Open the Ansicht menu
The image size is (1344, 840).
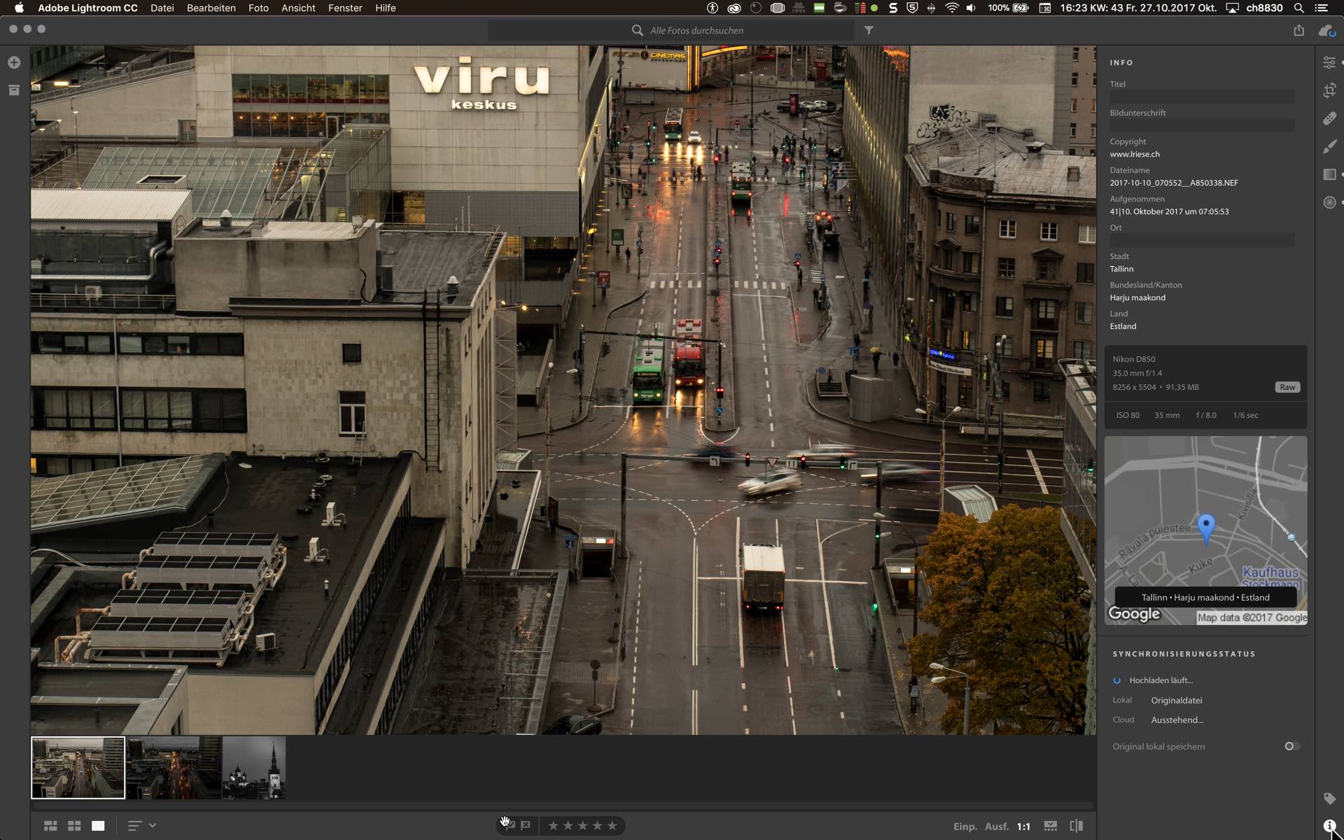click(x=298, y=8)
